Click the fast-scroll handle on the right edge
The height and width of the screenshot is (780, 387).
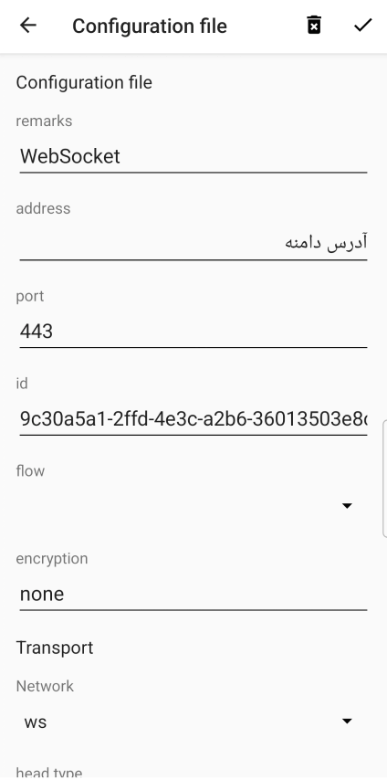click(384, 479)
